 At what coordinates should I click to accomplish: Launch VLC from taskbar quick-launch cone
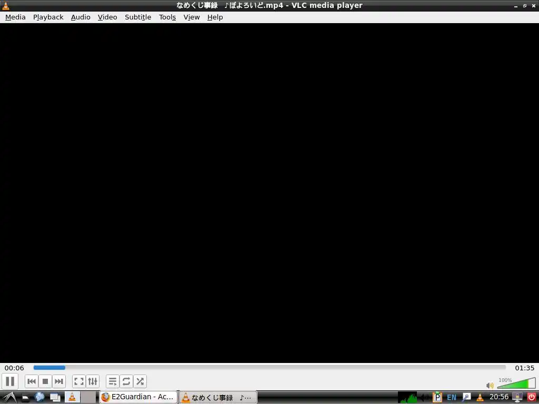[72, 397]
